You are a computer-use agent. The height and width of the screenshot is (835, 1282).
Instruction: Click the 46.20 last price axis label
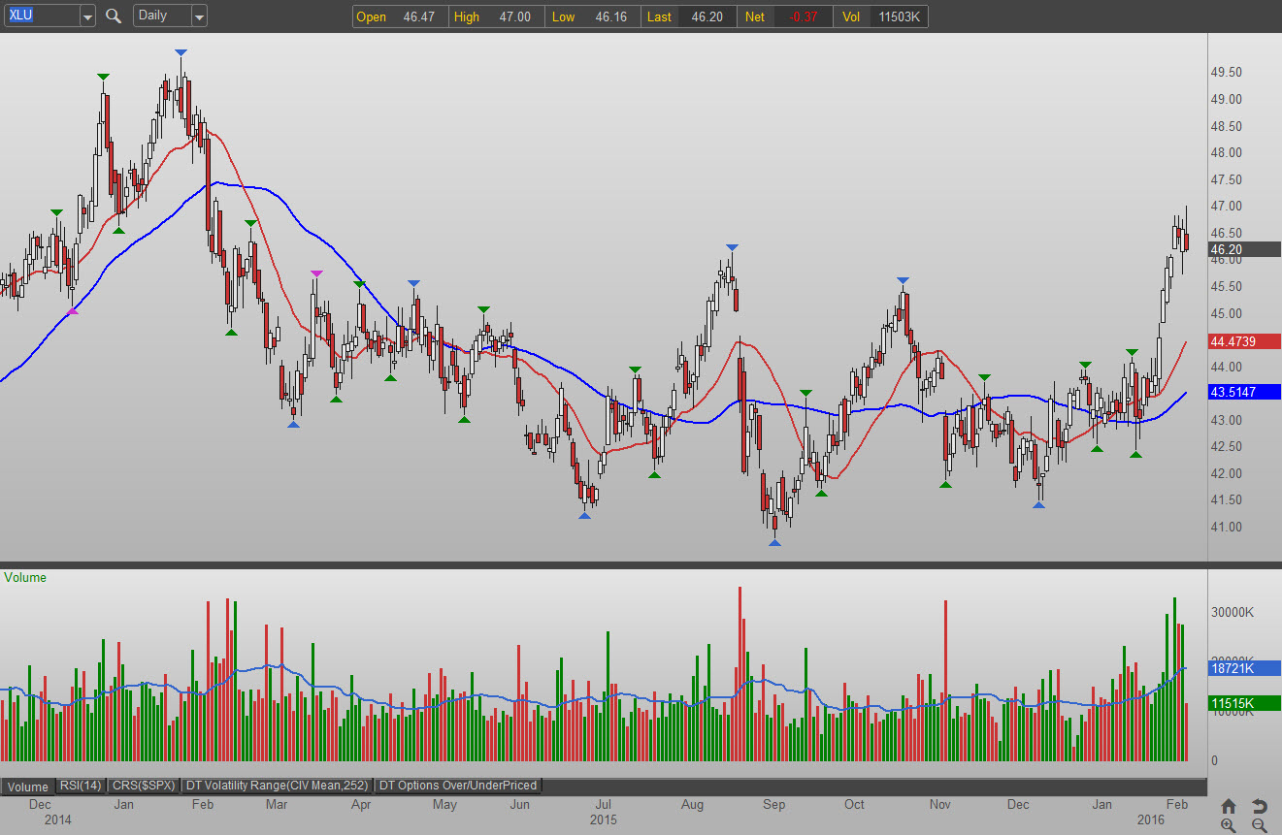tap(1243, 249)
